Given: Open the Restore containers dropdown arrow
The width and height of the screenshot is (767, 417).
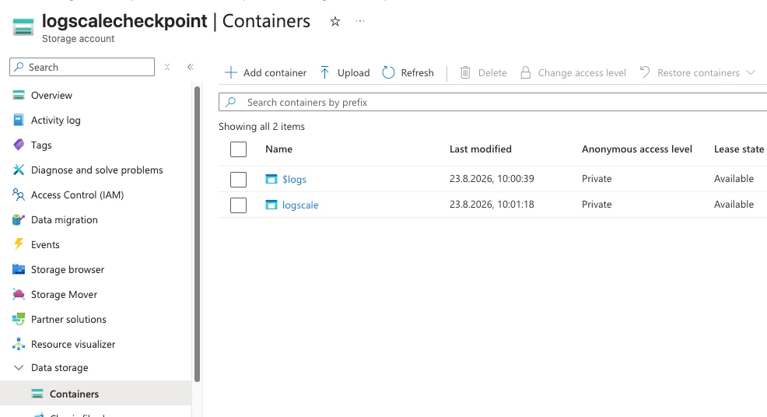Looking at the screenshot, I should [751, 72].
